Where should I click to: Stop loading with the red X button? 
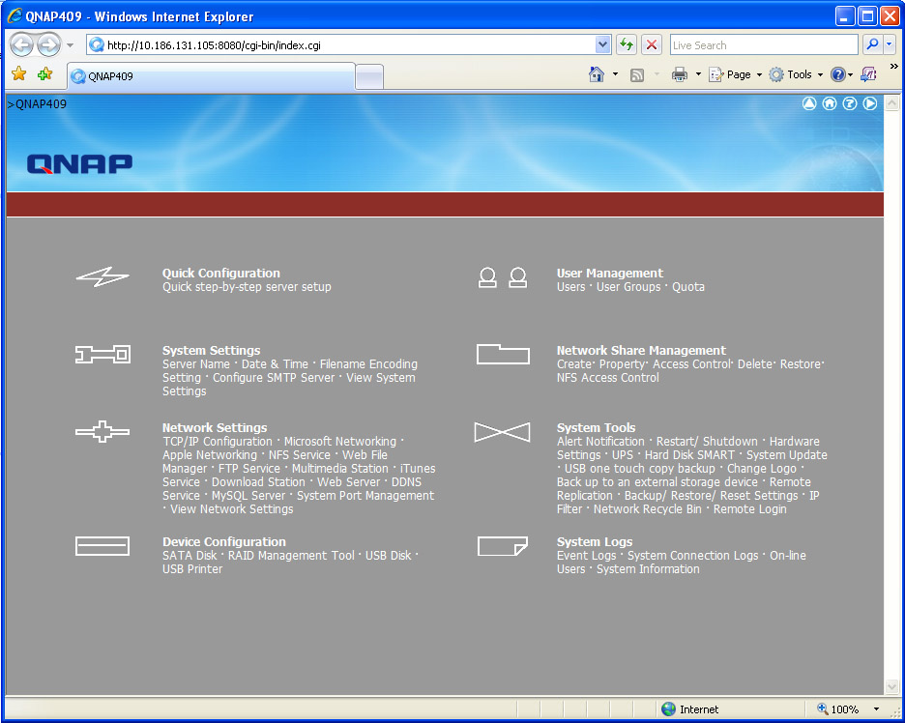click(x=652, y=44)
